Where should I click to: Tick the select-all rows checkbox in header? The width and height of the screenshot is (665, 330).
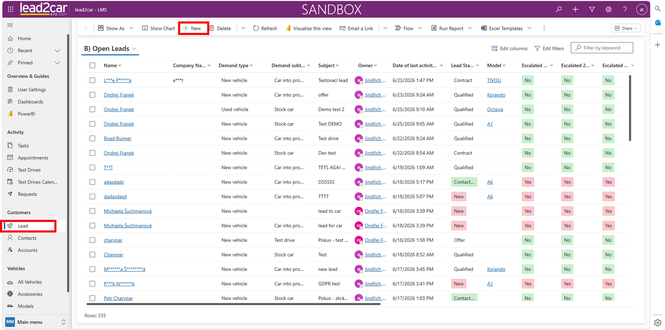(x=92, y=65)
